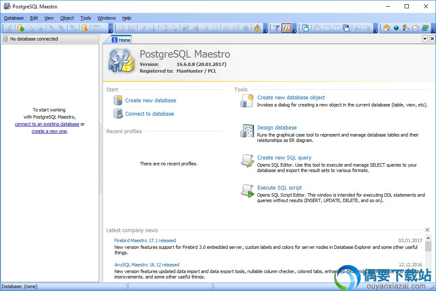Click the icon beside Connect to database

click(x=118, y=114)
